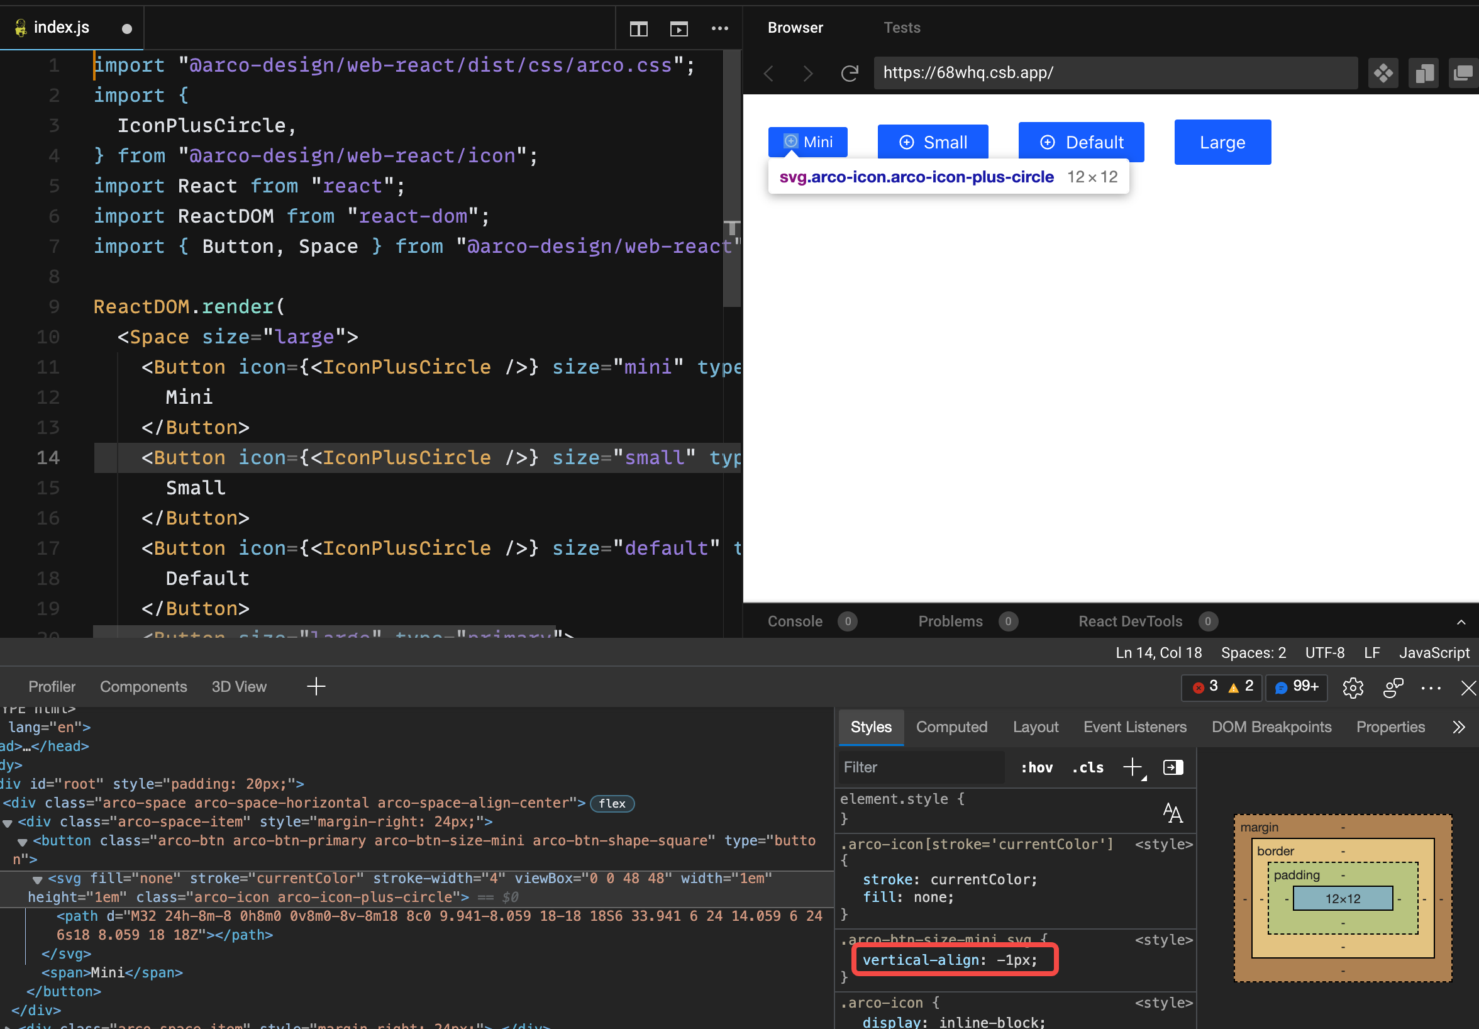This screenshot has width=1479, height=1029.
Task: Click the 99+ messages badge
Action: pos(1297,686)
